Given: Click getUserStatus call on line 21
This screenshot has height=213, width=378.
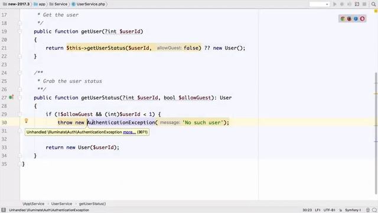Looking at the screenshot, I should coord(106,48).
